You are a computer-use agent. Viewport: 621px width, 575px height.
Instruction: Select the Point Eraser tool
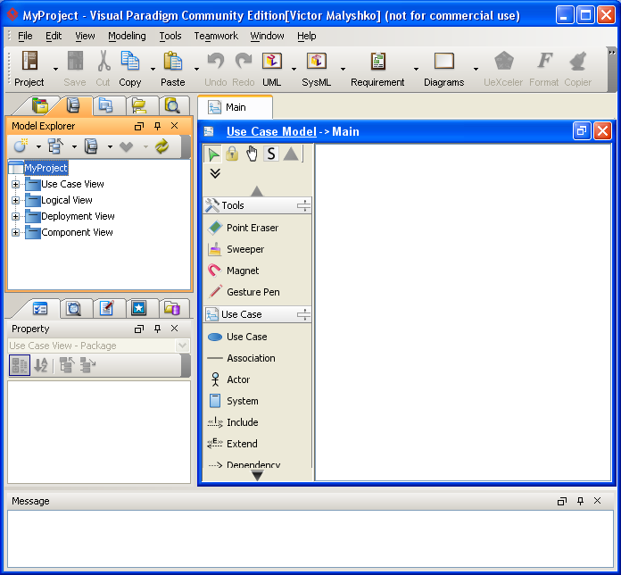pos(243,228)
